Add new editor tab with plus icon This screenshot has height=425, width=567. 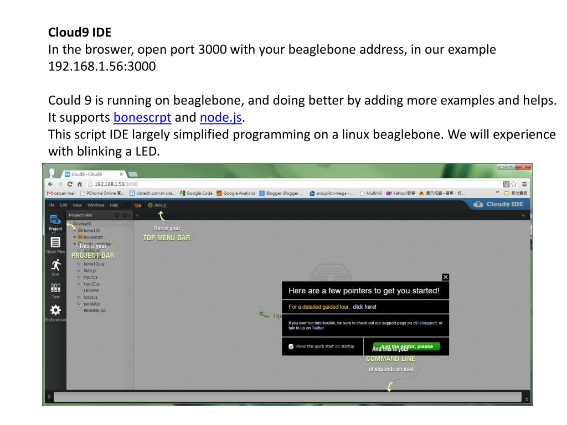(523, 216)
